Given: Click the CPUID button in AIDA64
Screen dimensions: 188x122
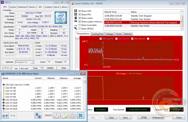Looking at the screenshot, I should point(144,118).
